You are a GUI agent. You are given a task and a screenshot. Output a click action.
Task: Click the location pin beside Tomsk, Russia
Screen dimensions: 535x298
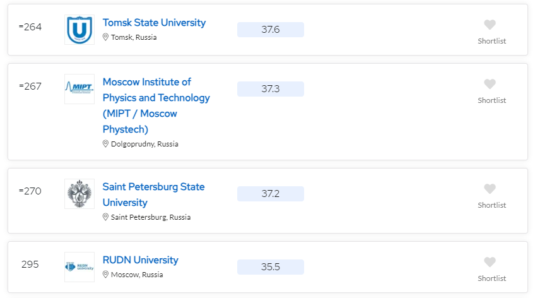point(106,37)
